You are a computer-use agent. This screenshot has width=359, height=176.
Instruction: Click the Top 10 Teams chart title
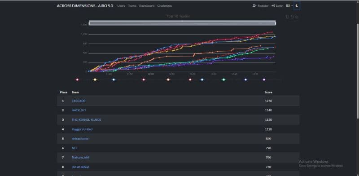click(178, 16)
